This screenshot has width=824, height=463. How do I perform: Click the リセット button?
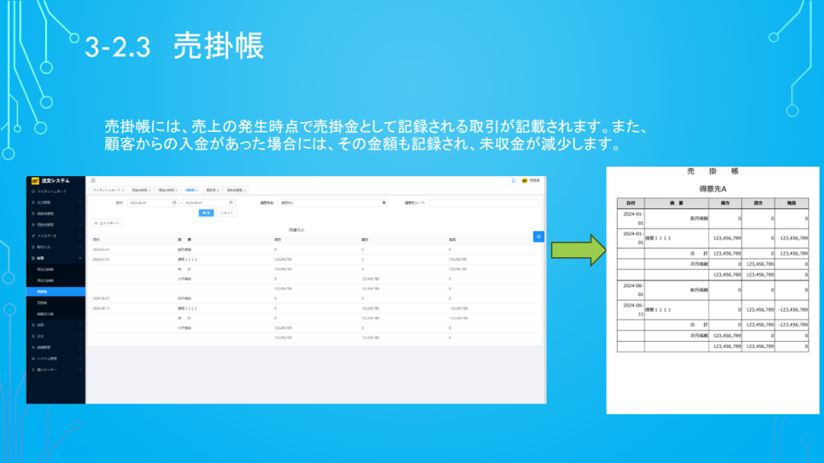[226, 212]
